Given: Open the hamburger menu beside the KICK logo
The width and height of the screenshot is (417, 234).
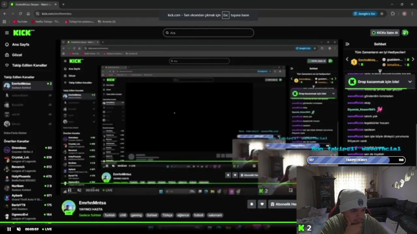Looking at the screenshot, I should click(x=7, y=33).
